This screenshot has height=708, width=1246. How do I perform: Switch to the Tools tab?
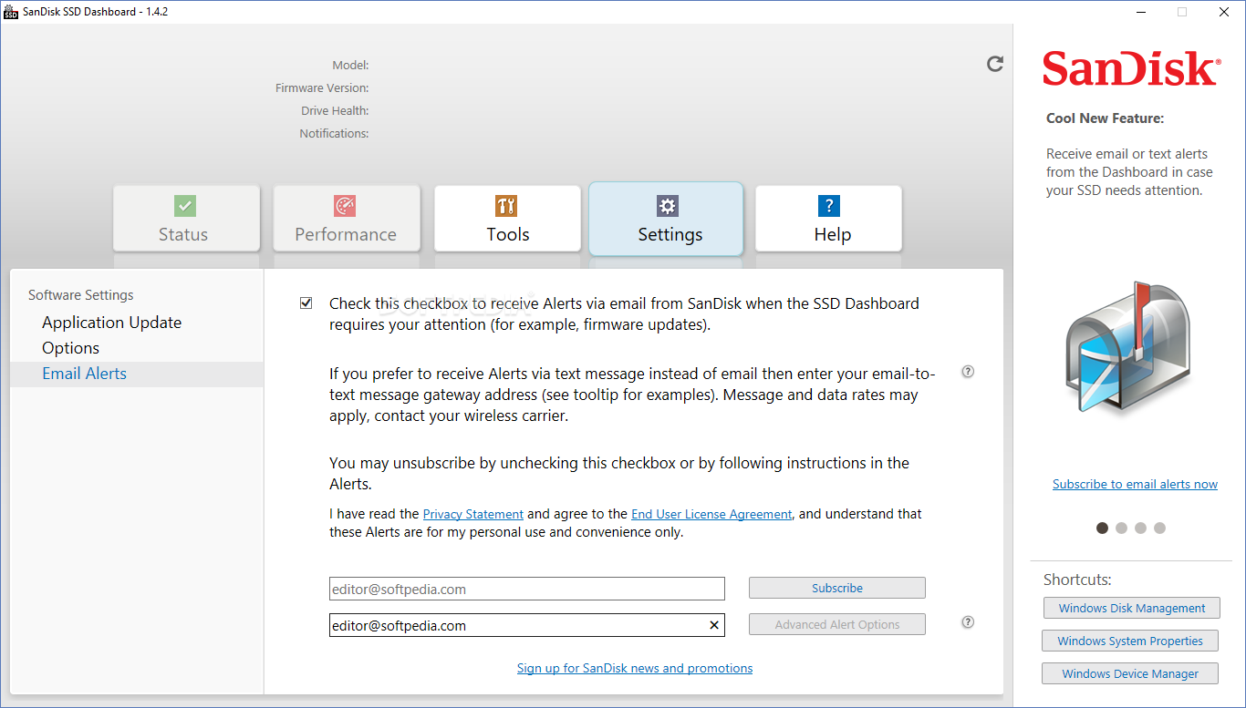[x=507, y=219]
